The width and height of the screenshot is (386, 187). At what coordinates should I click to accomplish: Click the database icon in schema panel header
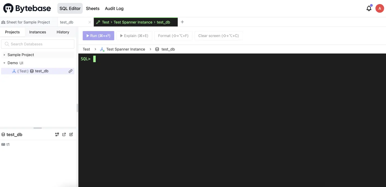3,135
